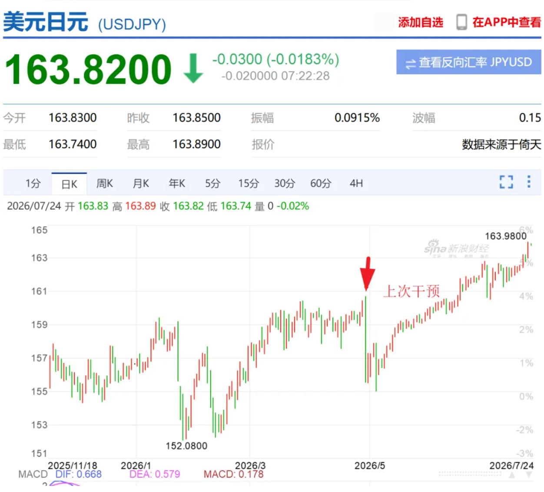Click the green down arrow next to price
This screenshot has height=492, width=544.
coord(193,68)
